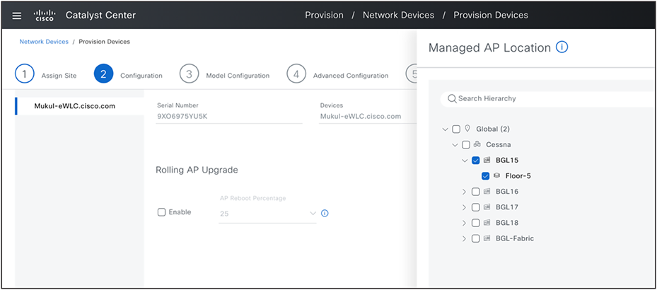Click the Cisco logo
This screenshot has height=290, width=657.
[x=44, y=16]
